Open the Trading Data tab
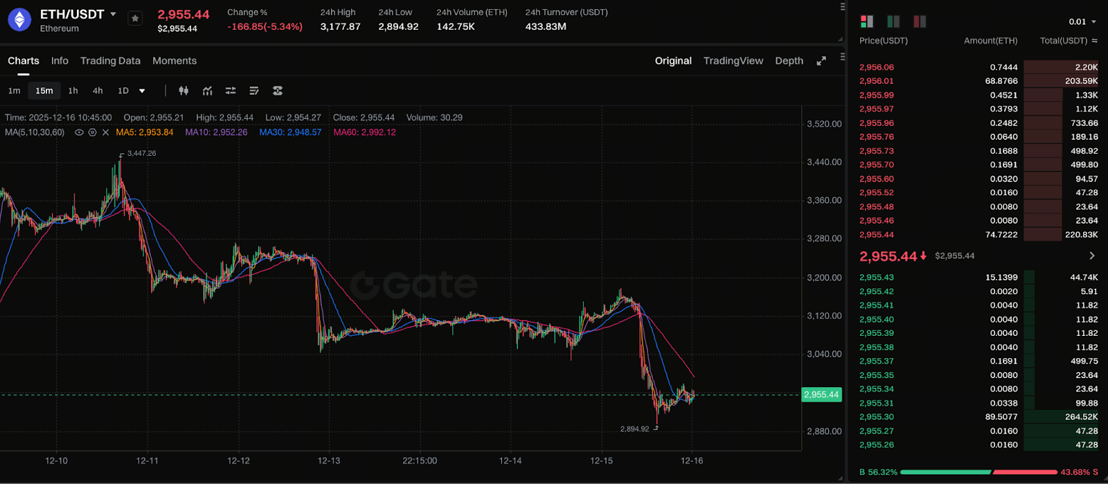 click(110, 61)
